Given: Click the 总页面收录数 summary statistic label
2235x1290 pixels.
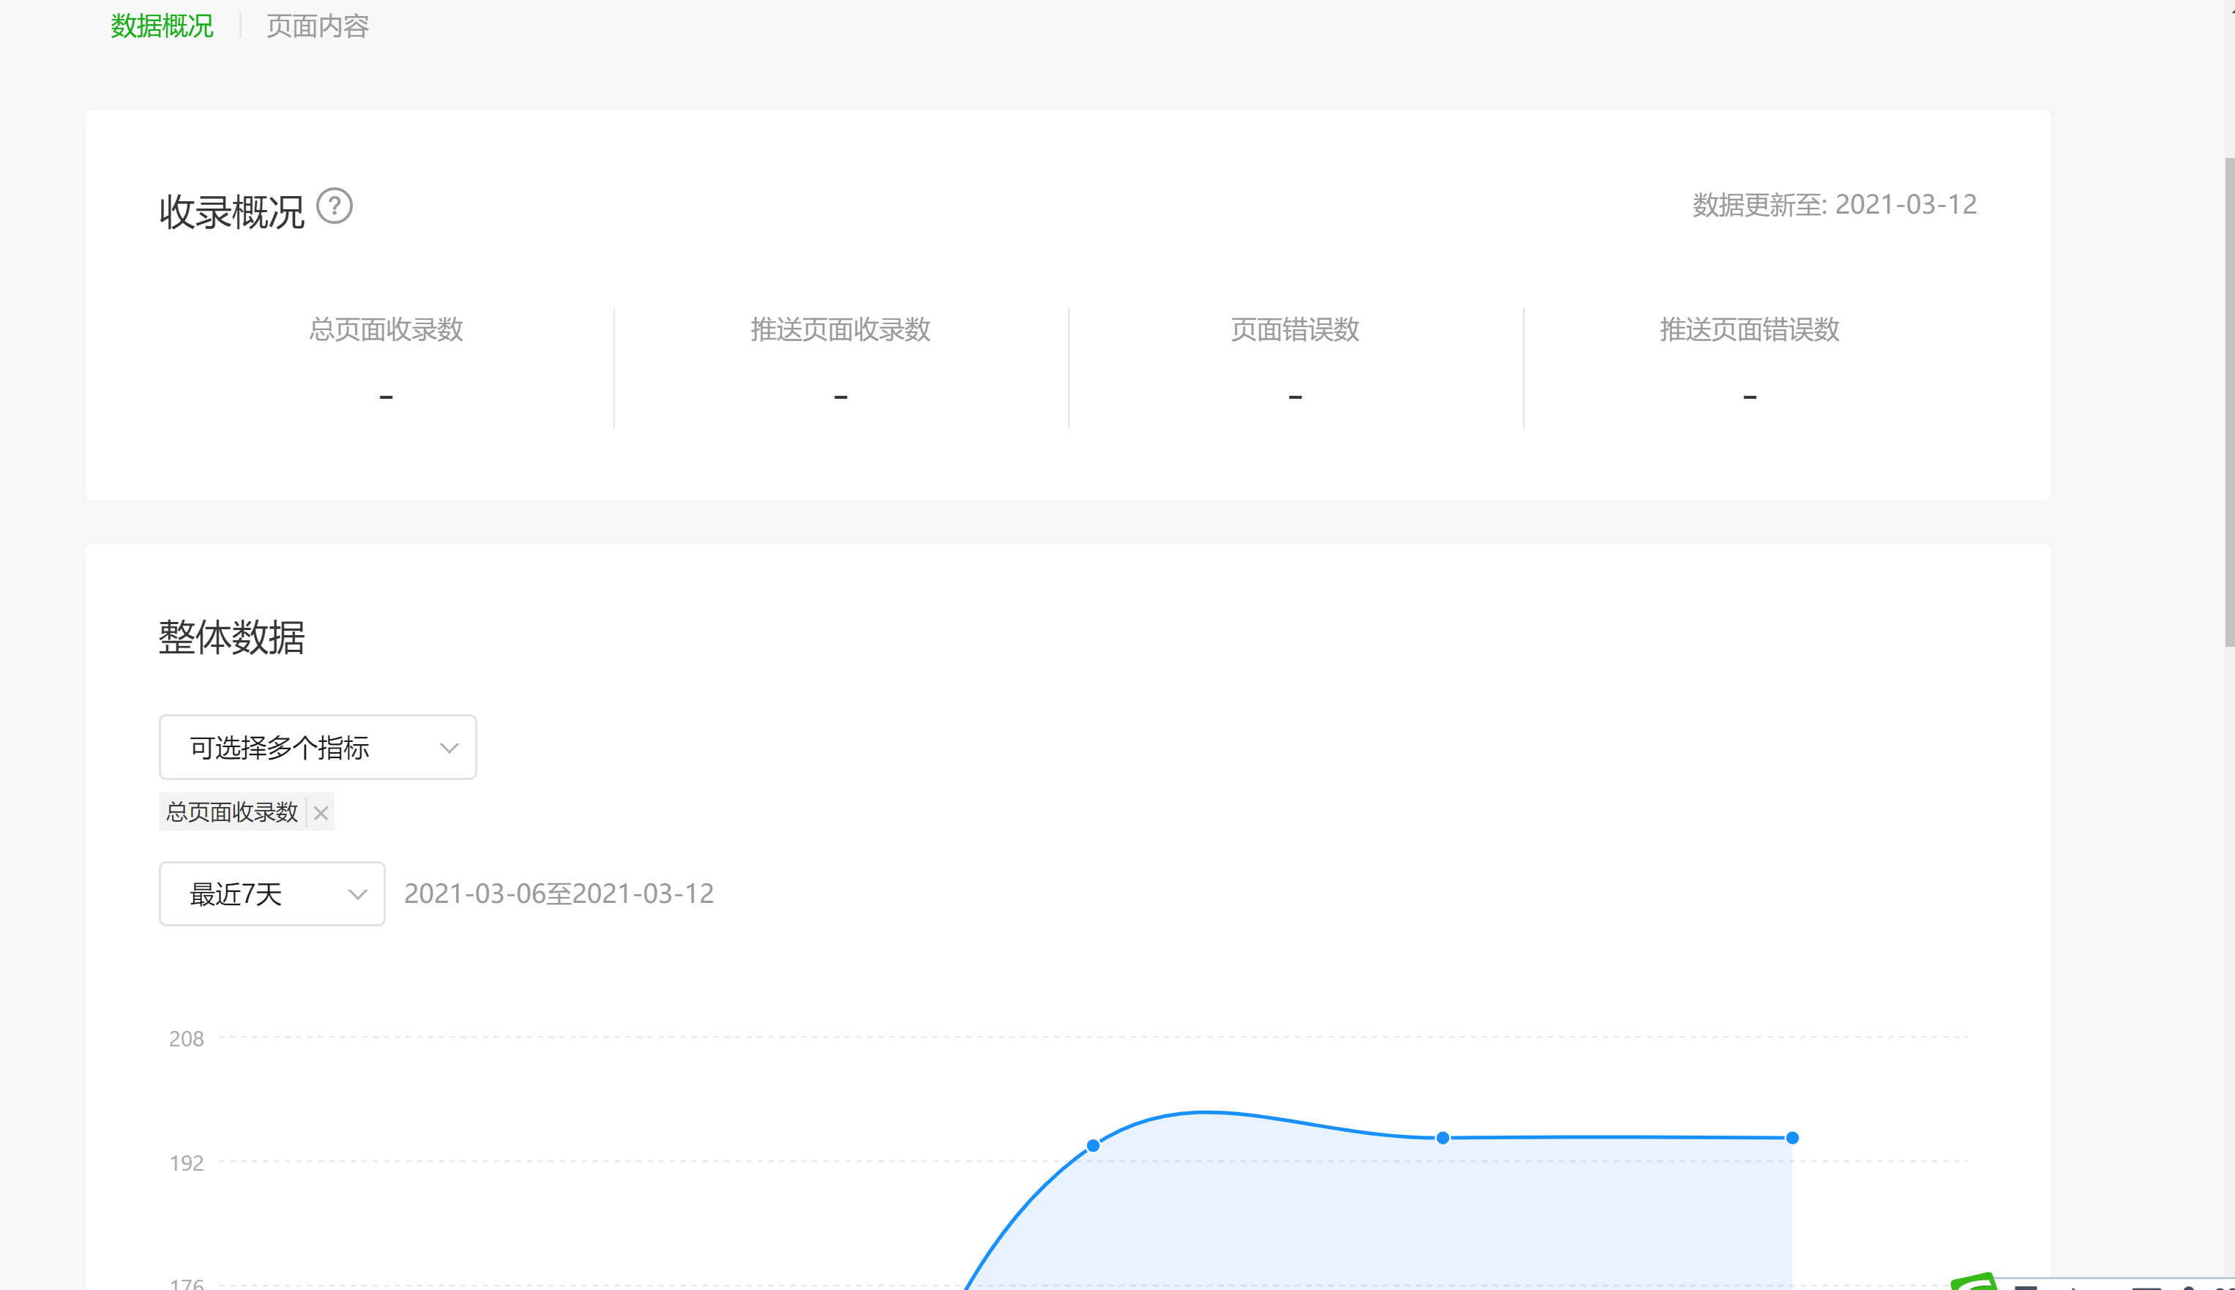Looking at the screenshot, I should (x=386, y=329).
